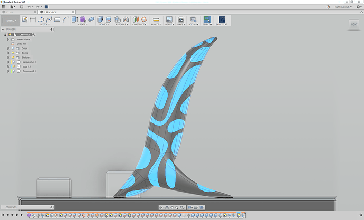Switch to the L11 v10 v3 tab
Image resolution: width=364 pixels, height=220 pixels.
click(x=57, y=12)
